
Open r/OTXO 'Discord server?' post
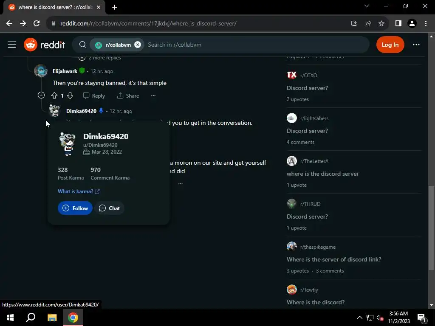(307, 88)
